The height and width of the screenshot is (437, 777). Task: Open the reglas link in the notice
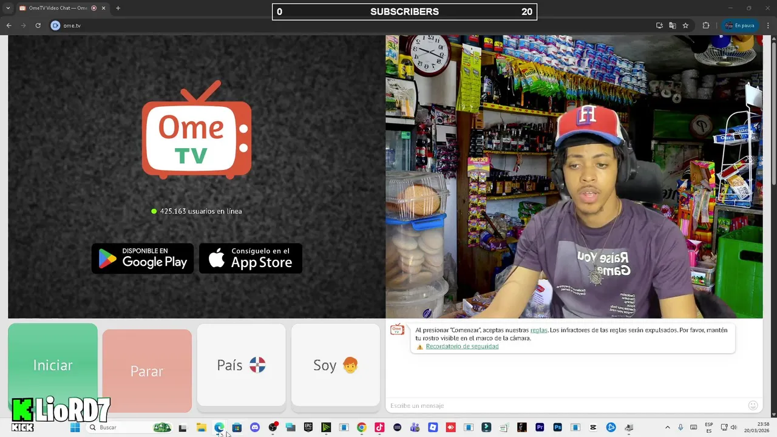(538, 330)
